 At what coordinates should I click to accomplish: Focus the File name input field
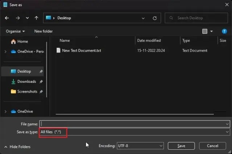134,124
